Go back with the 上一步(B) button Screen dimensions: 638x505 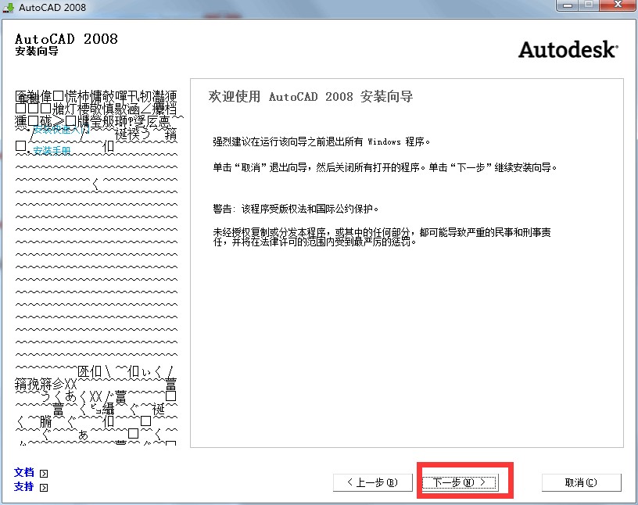372,482
